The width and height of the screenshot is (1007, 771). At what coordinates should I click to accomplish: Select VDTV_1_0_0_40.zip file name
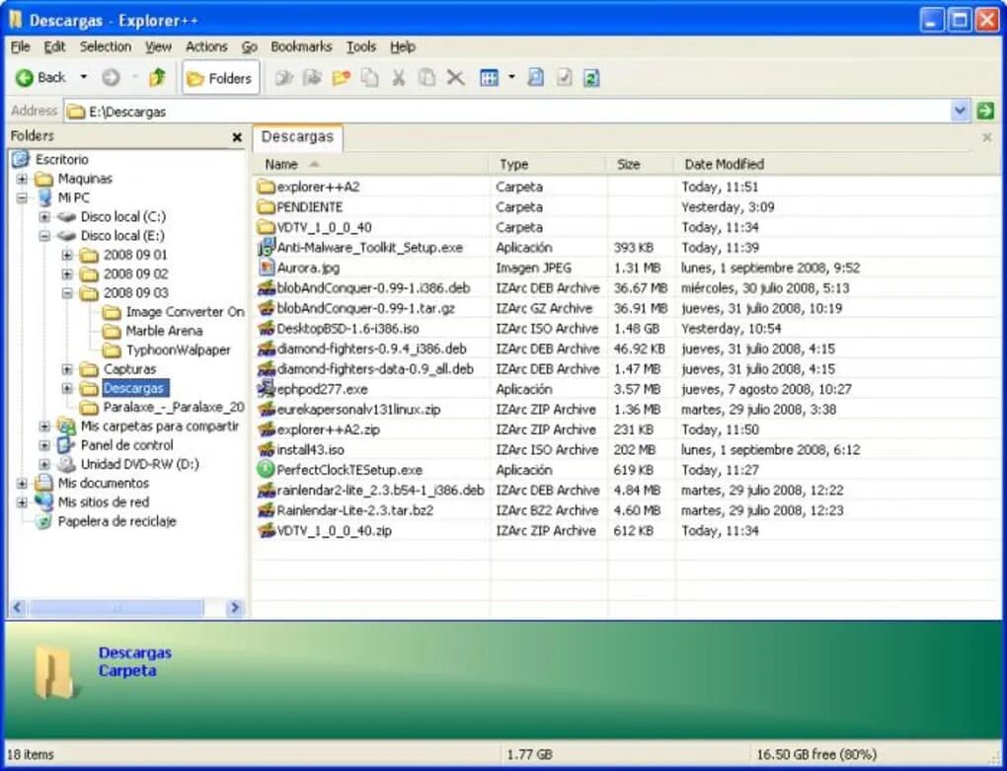coord(334,531)
